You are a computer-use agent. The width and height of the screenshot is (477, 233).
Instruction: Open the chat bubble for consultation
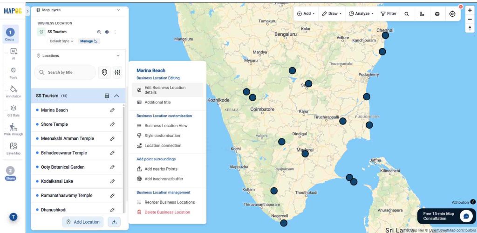point(466,216)
